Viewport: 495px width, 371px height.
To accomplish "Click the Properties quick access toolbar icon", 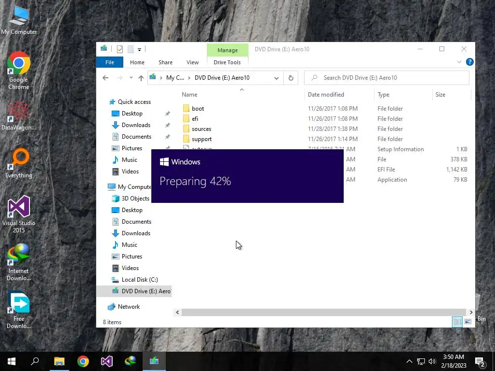I will pos(120,49).
